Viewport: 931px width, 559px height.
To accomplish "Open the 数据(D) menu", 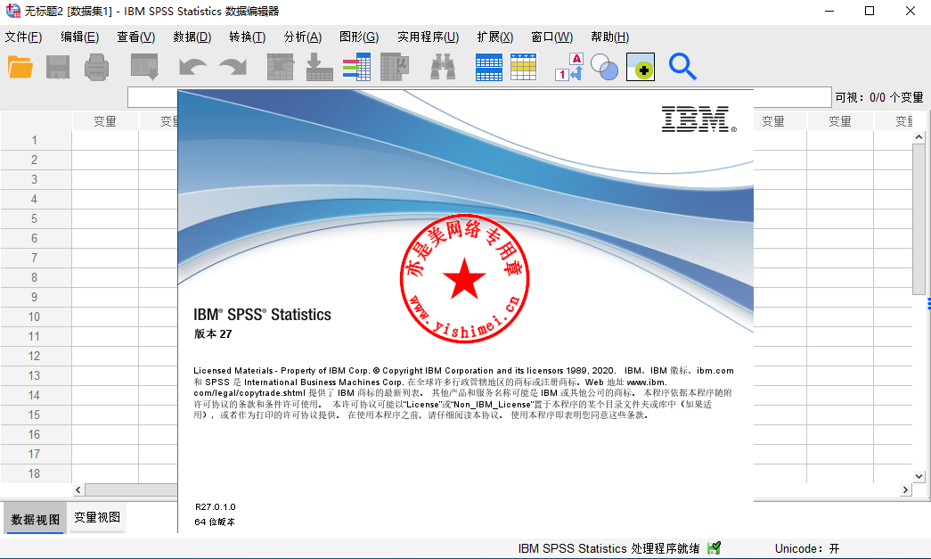I will 192,37.
